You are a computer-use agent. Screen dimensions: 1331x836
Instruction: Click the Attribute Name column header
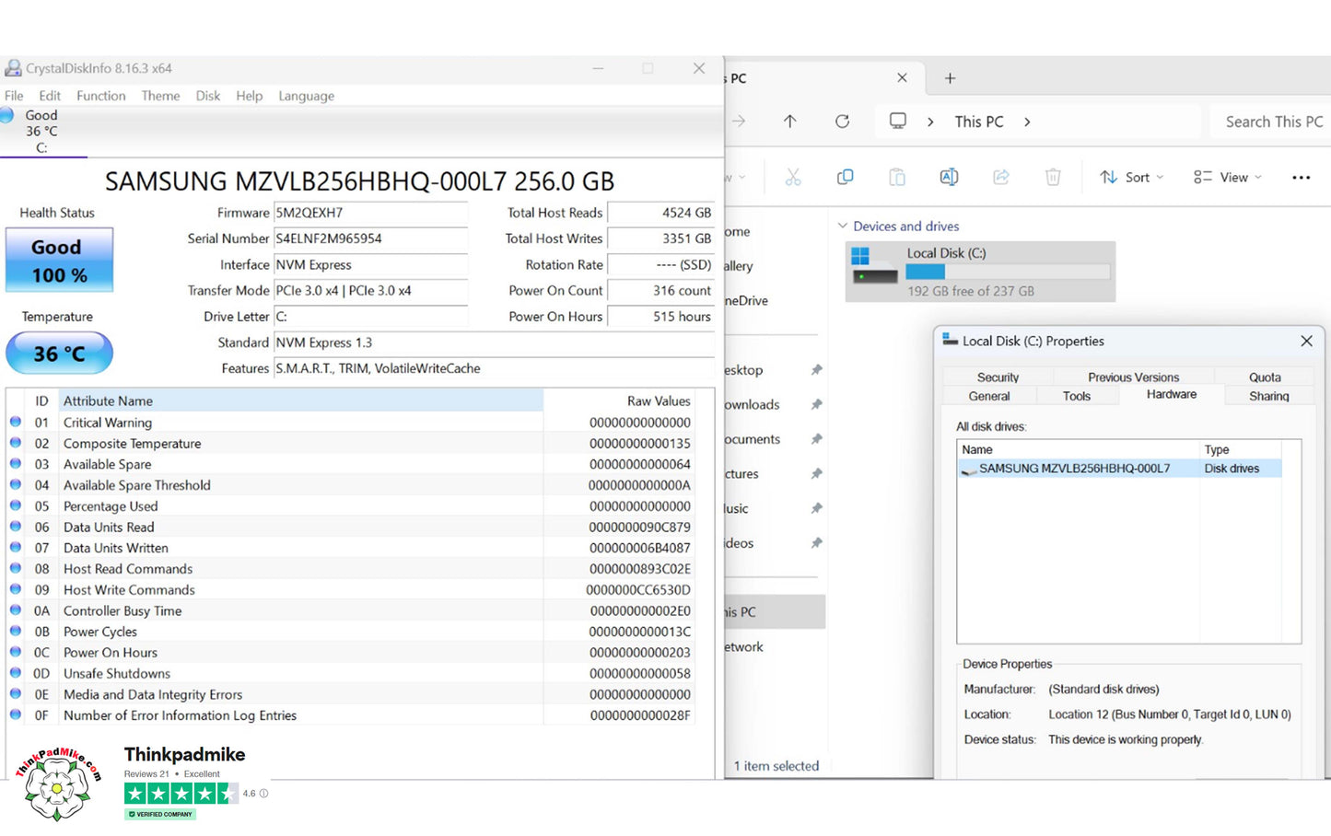click(x=300, y=401)
